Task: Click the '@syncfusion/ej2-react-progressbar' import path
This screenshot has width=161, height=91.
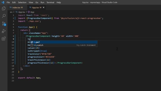Action: (x=81, y=18)
